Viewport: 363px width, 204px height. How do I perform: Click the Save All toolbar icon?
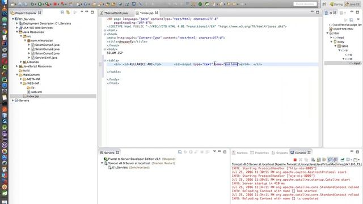[25, 4]
